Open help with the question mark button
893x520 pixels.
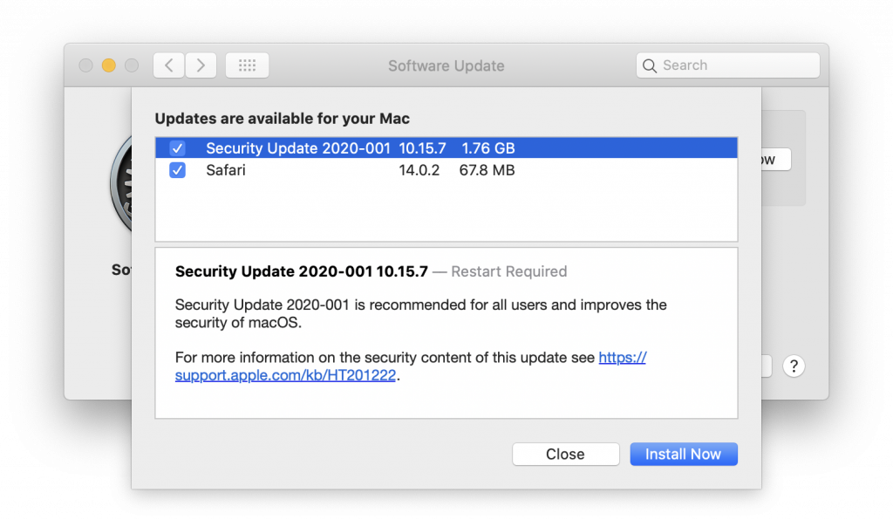tap(793, 366)
